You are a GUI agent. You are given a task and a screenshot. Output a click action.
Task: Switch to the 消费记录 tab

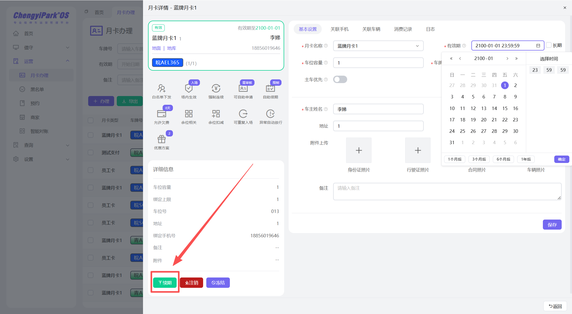click(x=403, y=29)
